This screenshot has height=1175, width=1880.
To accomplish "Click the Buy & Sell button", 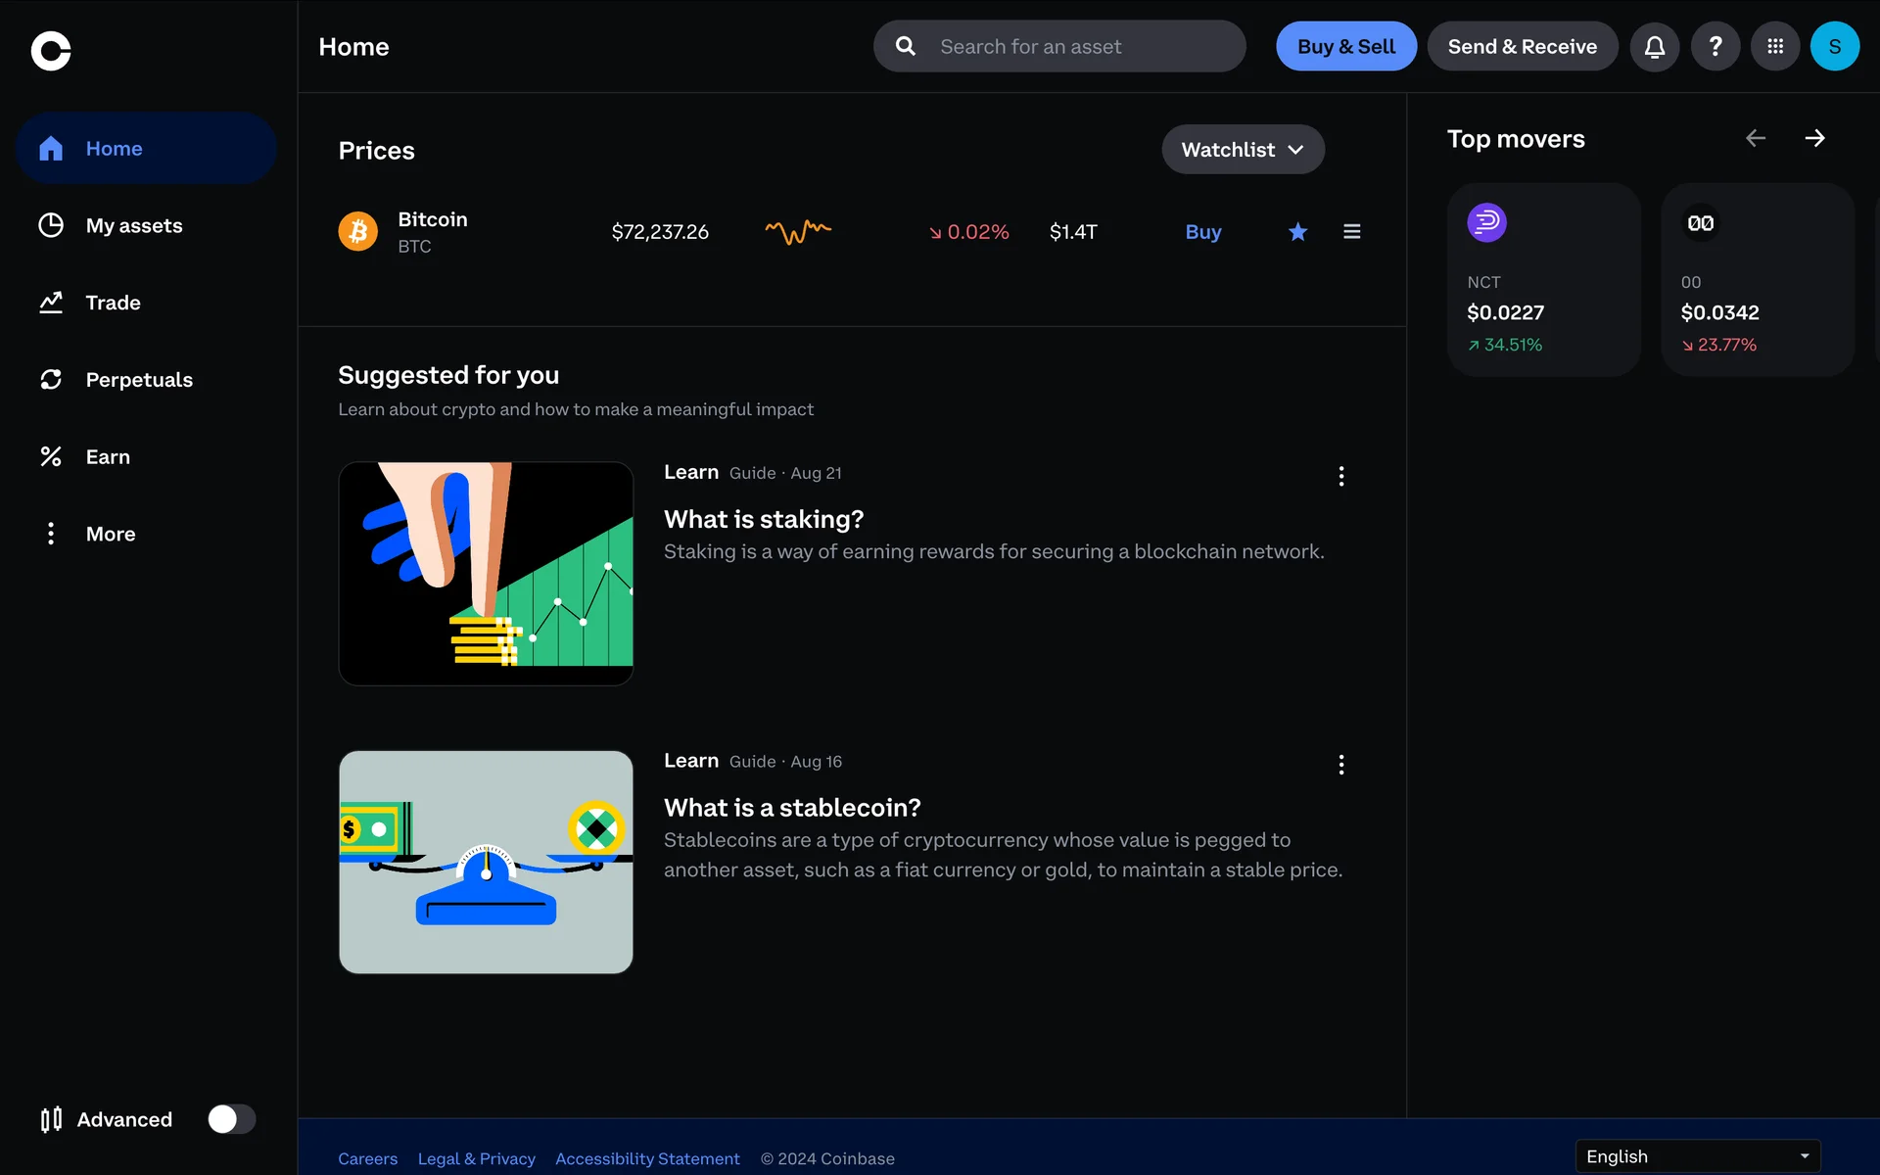I will [1345, 46].
